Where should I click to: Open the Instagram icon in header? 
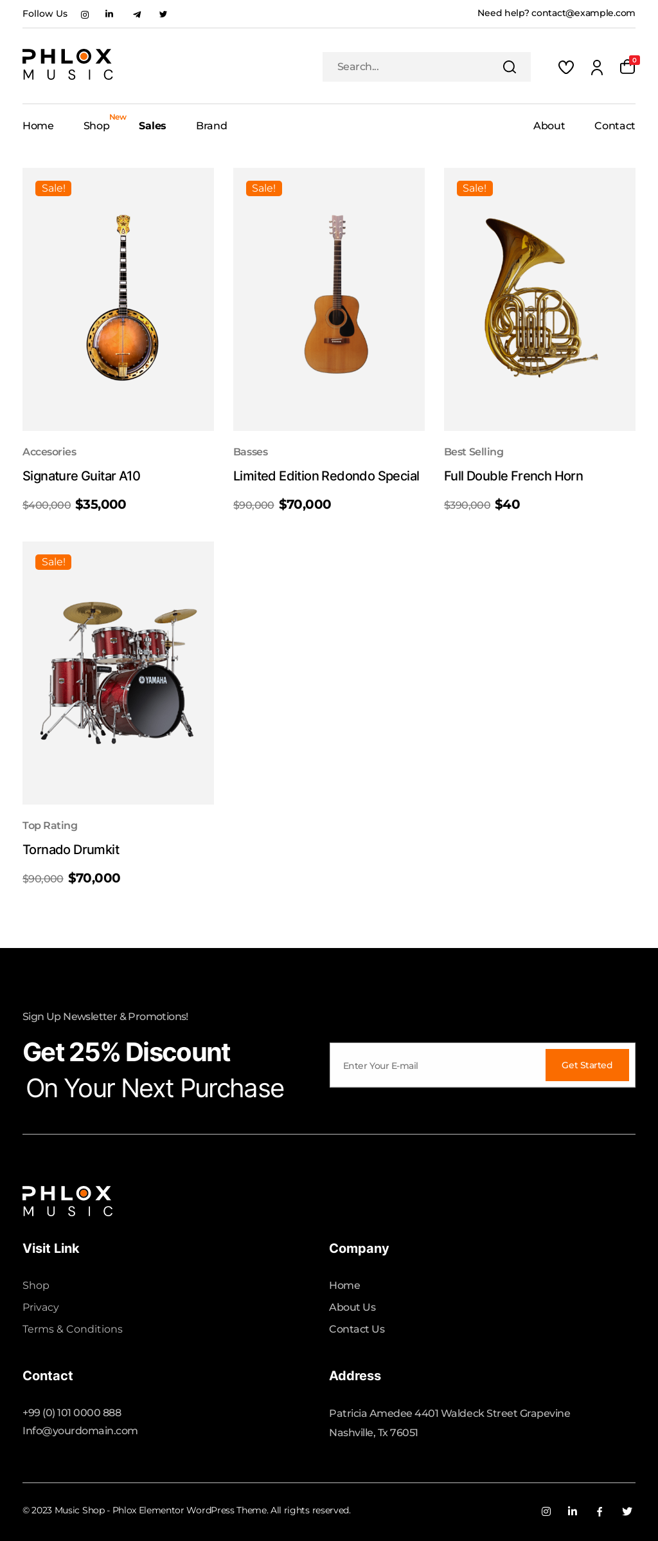coord(85,14)
